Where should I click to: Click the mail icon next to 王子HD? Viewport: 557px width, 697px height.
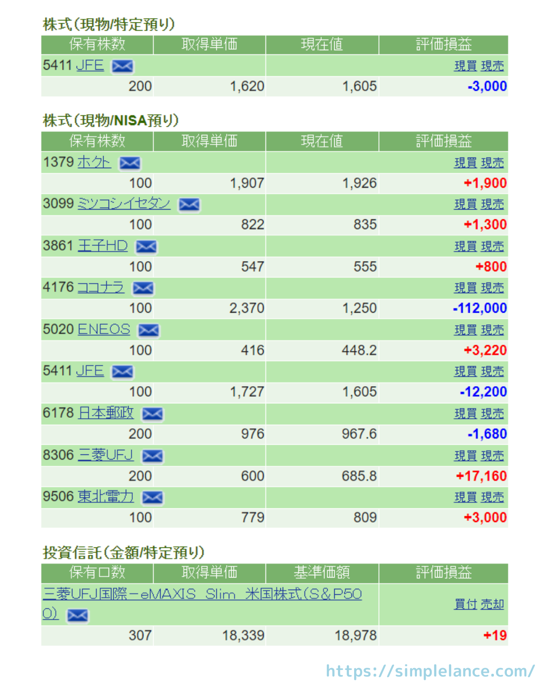[146, 247]
